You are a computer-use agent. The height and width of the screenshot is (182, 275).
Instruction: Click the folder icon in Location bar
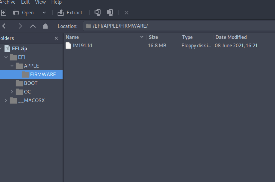click(89, 26)
